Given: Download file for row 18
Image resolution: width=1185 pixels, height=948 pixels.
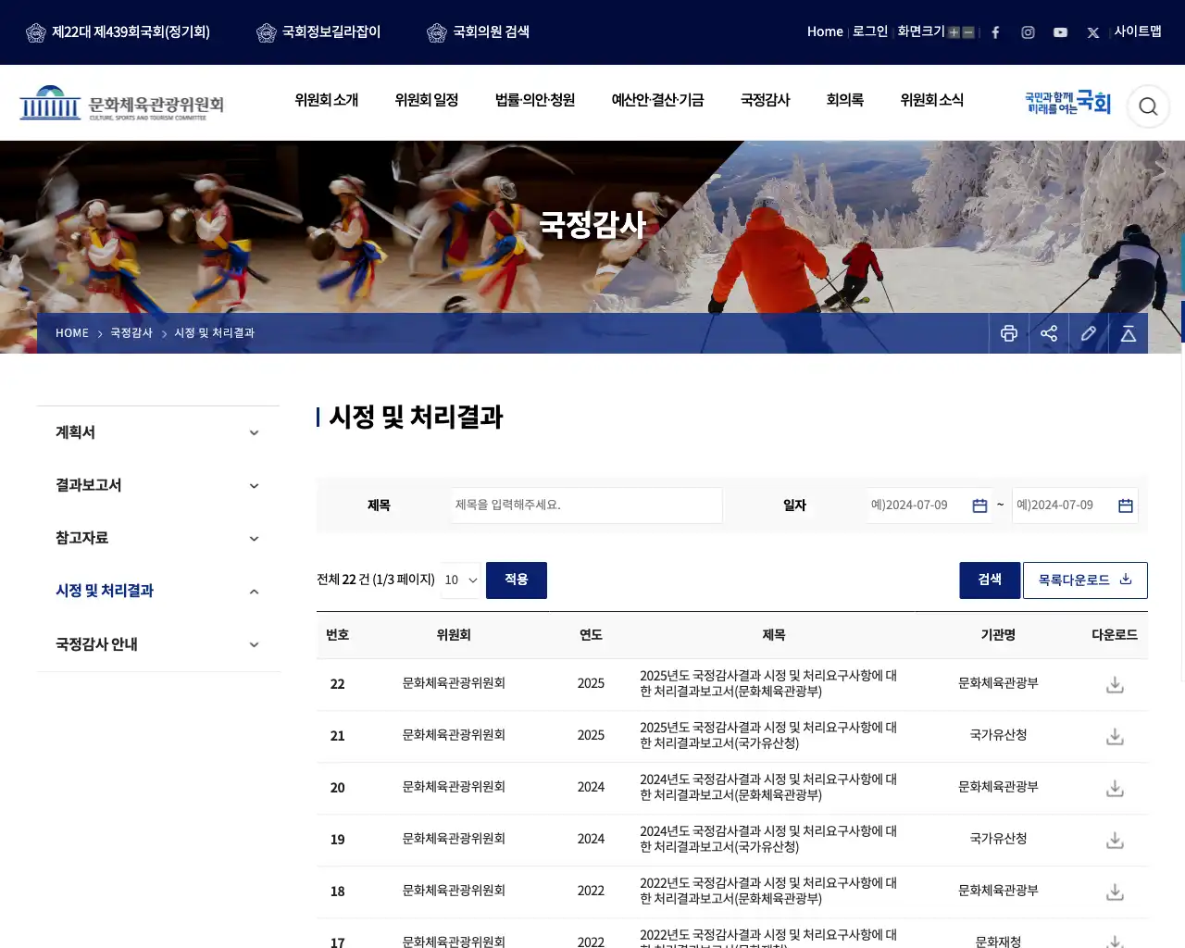Looking at the screenshot, I should (1115, 892).
